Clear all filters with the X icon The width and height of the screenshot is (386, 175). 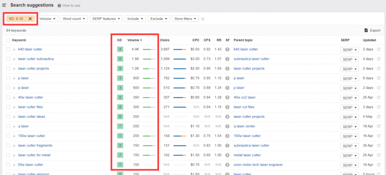203,19
